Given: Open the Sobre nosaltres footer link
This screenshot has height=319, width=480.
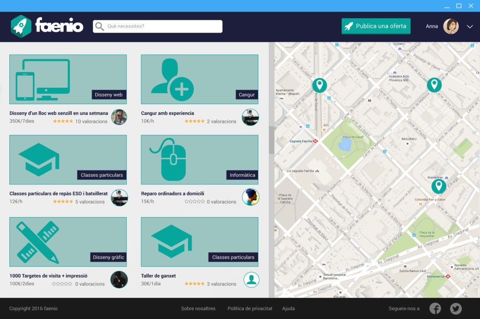Looking at the screenshot, I should coord(198,309).
